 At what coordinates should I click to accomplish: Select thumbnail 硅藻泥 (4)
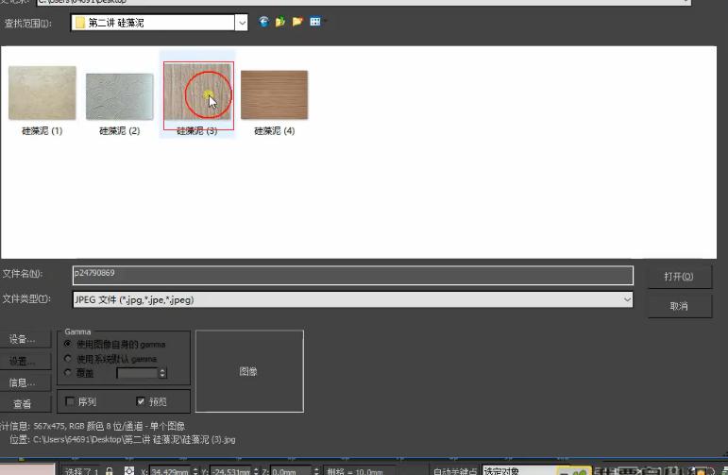point(275,94)
